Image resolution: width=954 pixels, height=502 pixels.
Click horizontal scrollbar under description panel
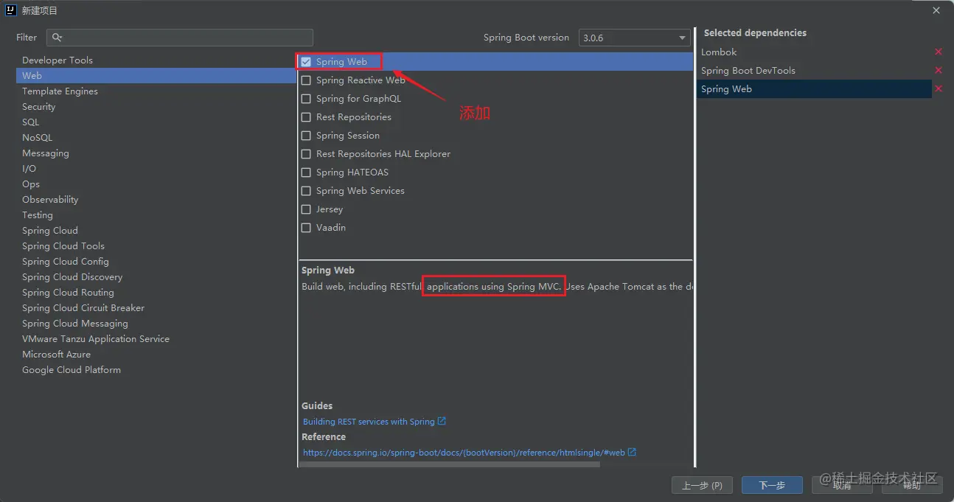450,464
